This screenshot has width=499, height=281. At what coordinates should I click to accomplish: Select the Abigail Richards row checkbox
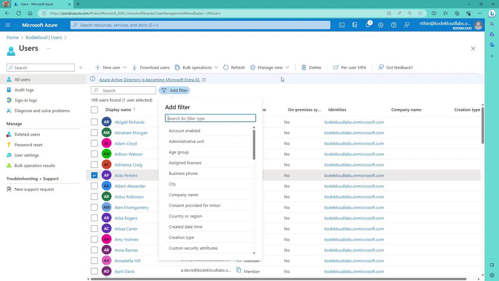94,122
